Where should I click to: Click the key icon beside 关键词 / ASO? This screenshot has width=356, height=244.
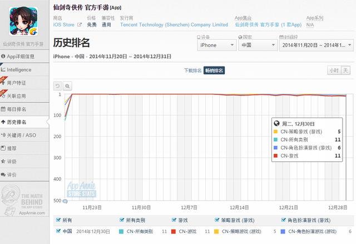point(3,135)
